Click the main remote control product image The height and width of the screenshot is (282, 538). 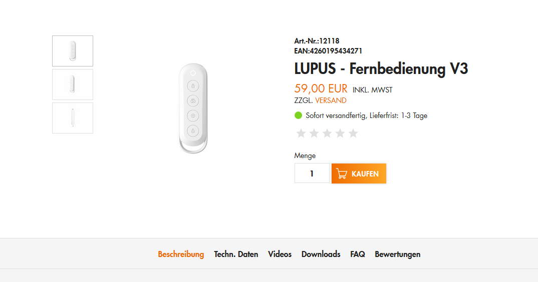click(x=193, y=108)
